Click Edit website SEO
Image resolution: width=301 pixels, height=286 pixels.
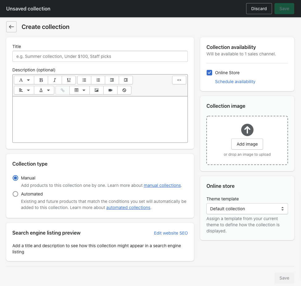171,233
